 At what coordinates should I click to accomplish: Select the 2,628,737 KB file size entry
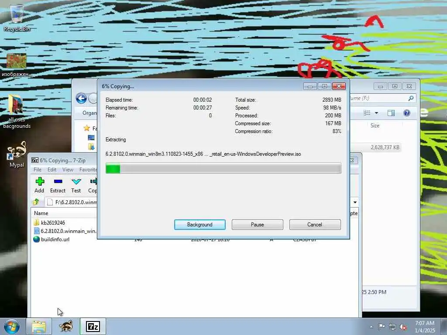(x=385, y=147)
